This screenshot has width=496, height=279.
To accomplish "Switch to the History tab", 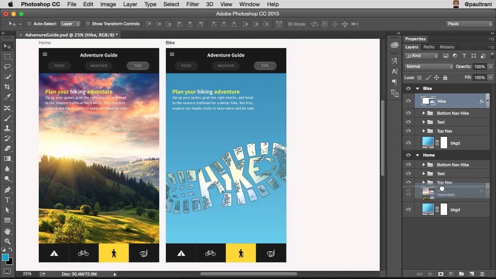I will pyautogui.click(x=447, y=47).
